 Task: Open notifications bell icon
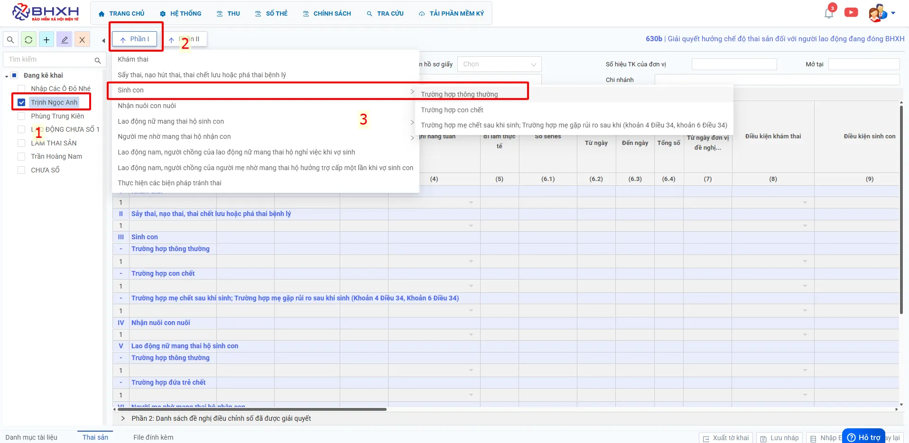(829, 13)
